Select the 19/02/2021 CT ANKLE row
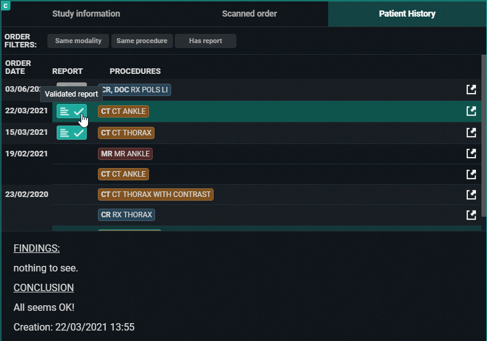Image resolution: width=487 pixels, height=341 pixels. (277, 174)
